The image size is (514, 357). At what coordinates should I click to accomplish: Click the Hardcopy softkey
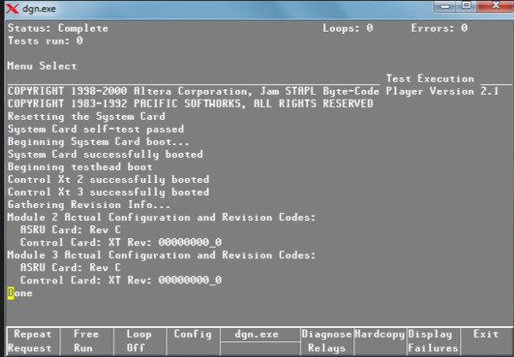[379, 334]
